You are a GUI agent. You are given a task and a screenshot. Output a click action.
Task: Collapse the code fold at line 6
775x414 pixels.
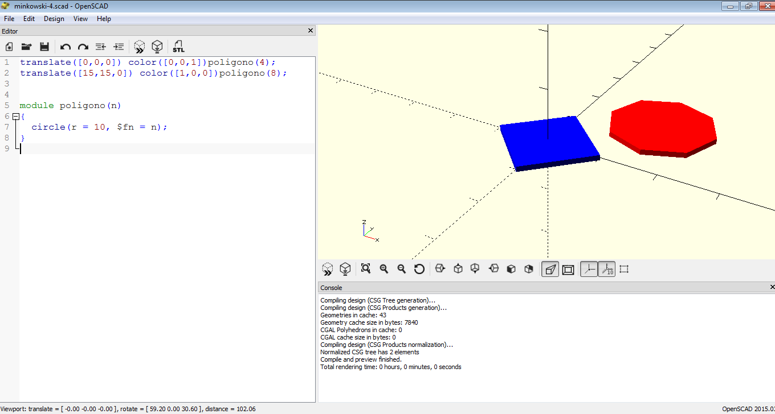(x=15, y=117)
